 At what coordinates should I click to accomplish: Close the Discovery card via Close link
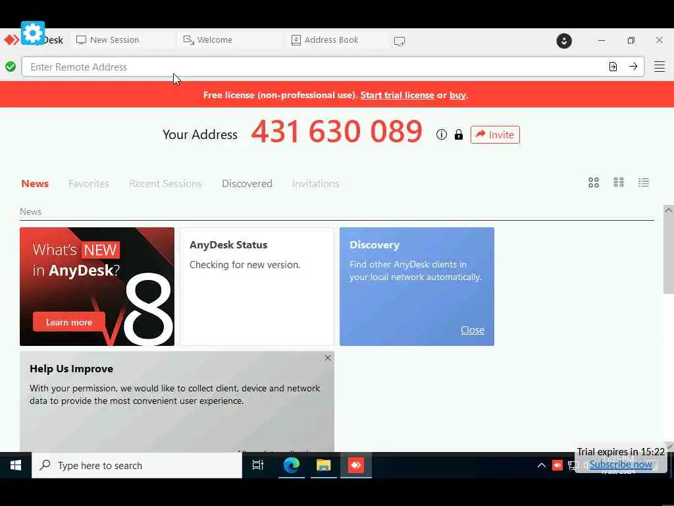pyautogui.click(x=473, y=330)
